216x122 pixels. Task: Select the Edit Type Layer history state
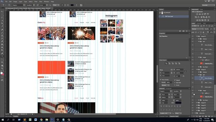(x=174, y=16)
